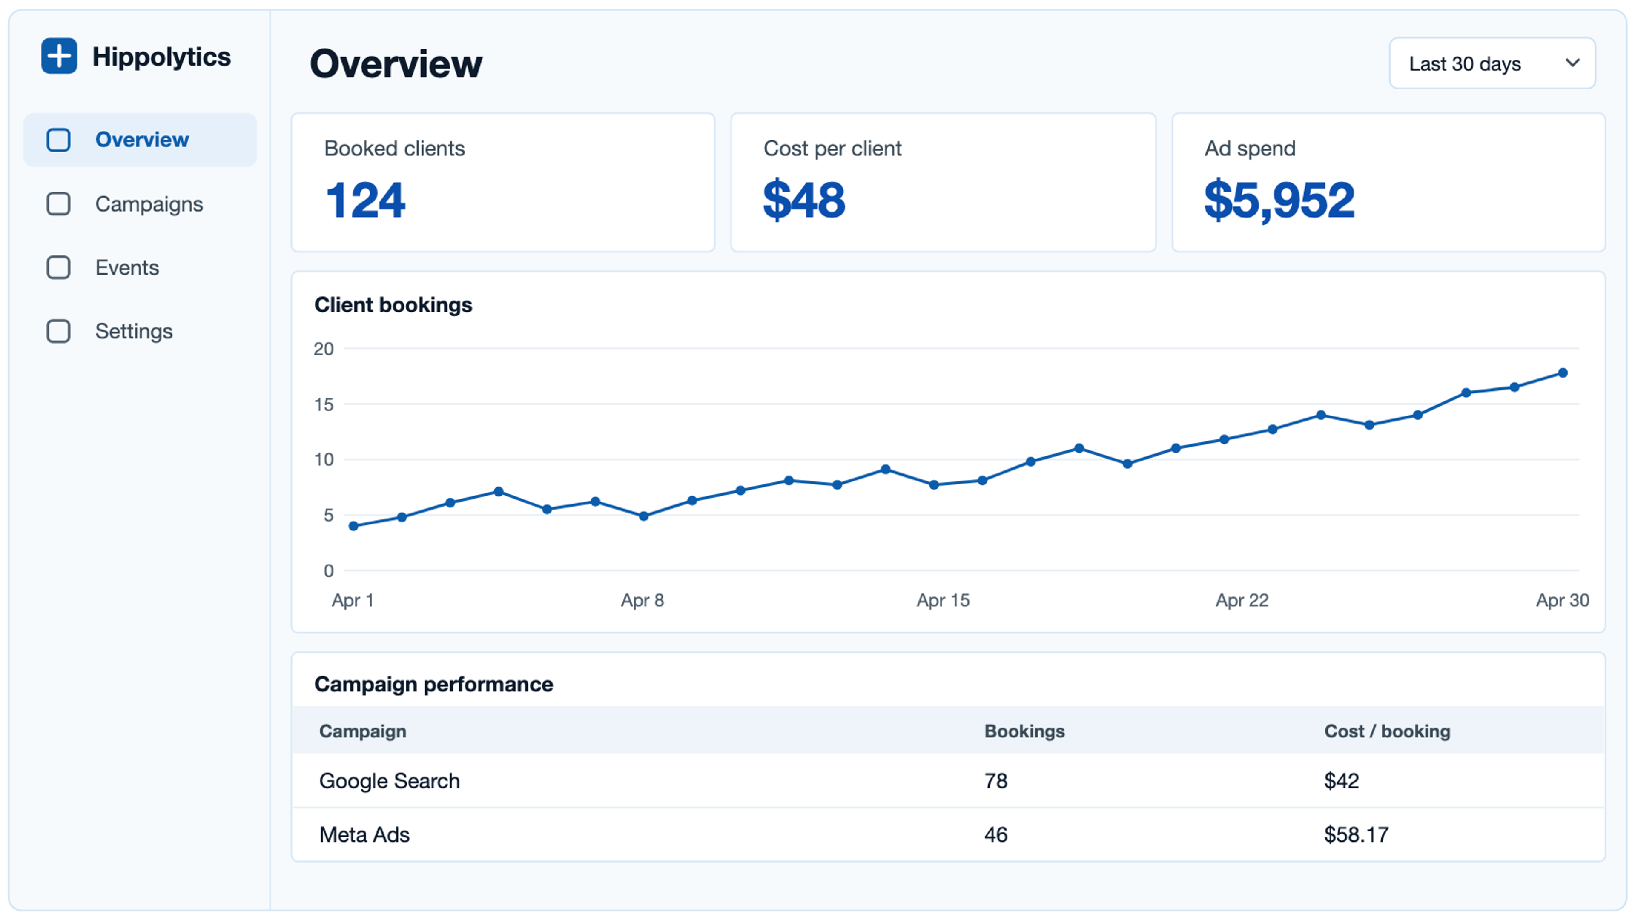This screenshot has width=1635, height=920.
Task: Select the Booked clients value 124
Action: tap(366, 201)
